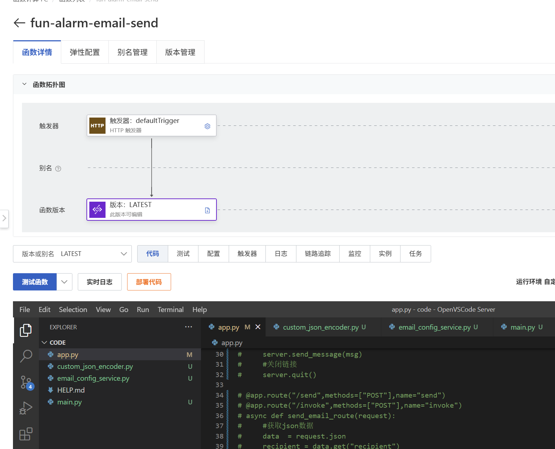Image resolution: width=555 pixels, height=449 pixels.
Task: Open the 测试函数 dropdown arrow
Action: coord(64,282)
